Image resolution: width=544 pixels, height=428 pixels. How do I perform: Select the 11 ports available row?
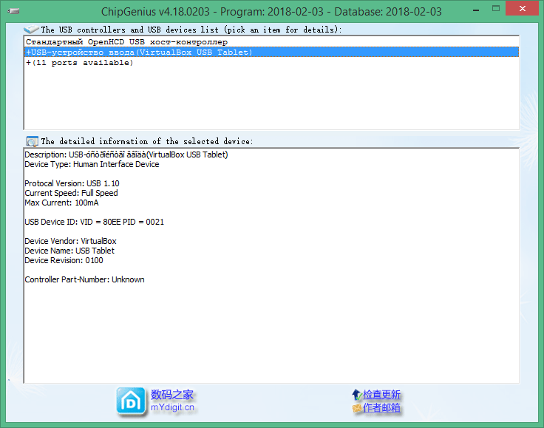coord(272,63)
